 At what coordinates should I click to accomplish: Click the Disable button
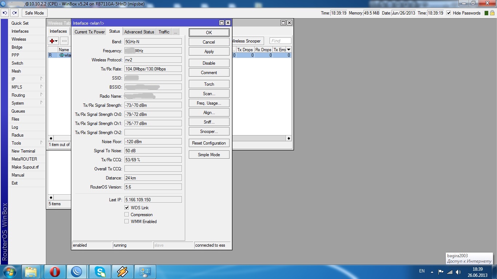coord(209,63)
